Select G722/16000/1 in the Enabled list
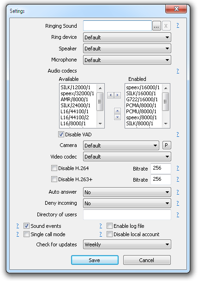Viewport: 198px width, 281px height. (142, 99)
